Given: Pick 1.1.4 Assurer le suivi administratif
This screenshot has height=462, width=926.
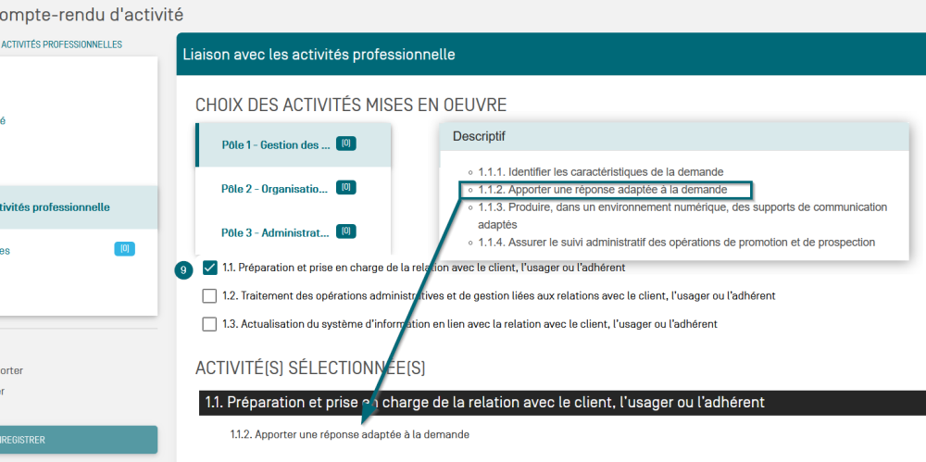Looking at the screenshot, I should [x=676, y=243].
